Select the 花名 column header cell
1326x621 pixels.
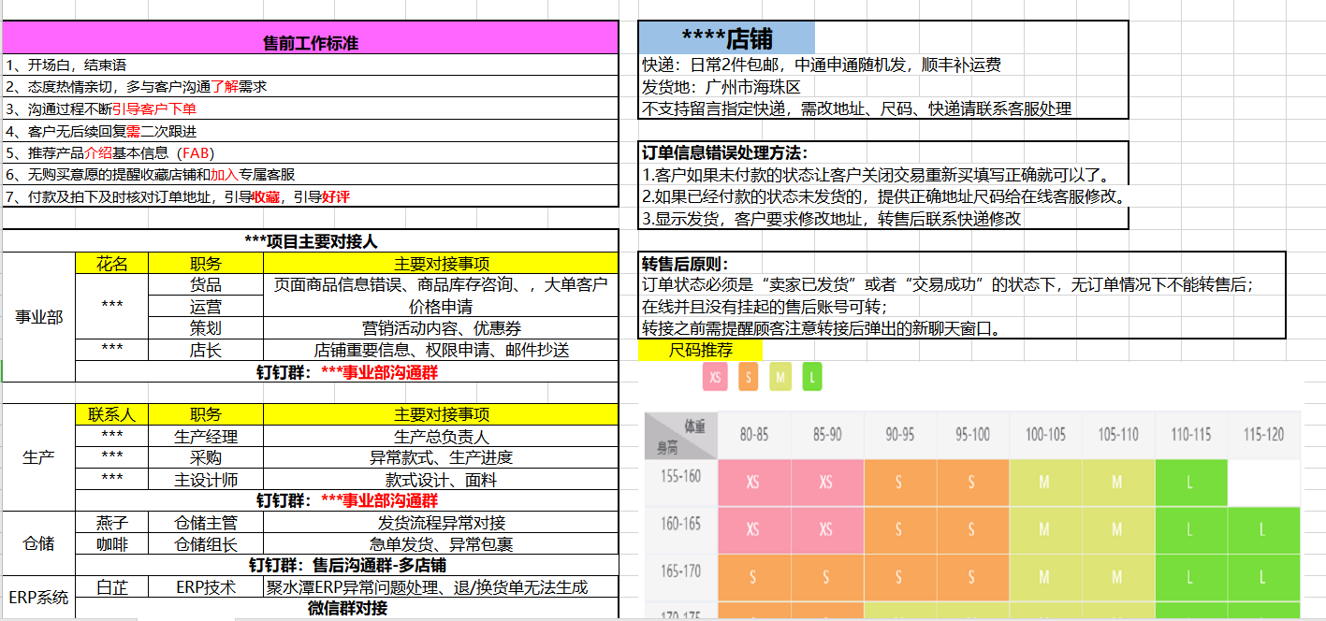(111, 264)
